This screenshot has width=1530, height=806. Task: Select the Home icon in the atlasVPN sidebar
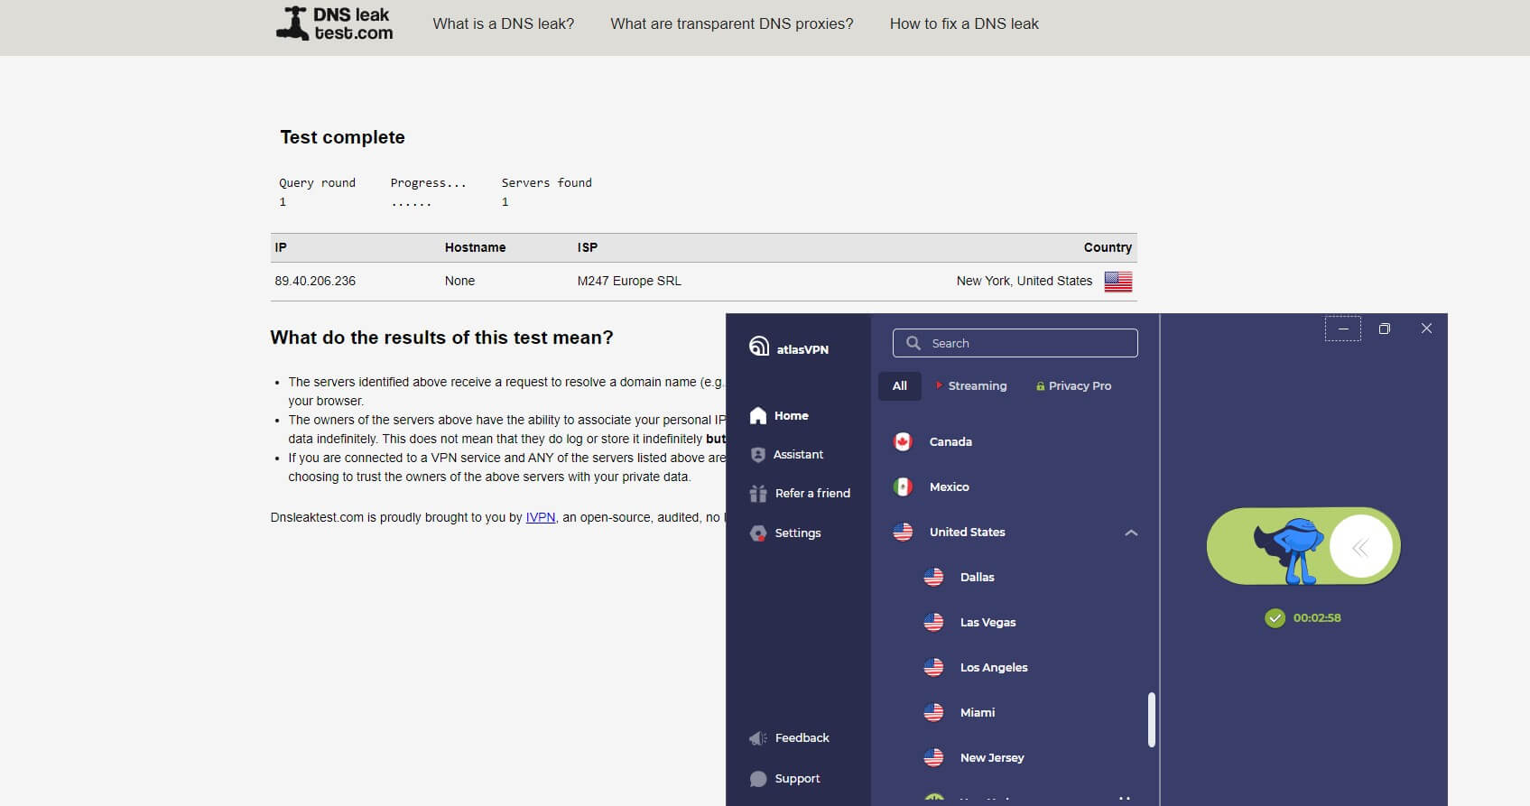tap(758, 415)
